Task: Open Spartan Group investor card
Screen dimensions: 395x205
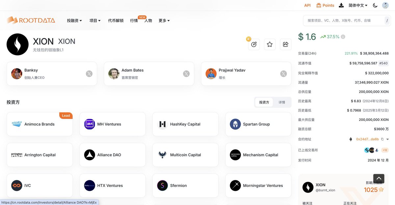Action: [x=258, y=124]
